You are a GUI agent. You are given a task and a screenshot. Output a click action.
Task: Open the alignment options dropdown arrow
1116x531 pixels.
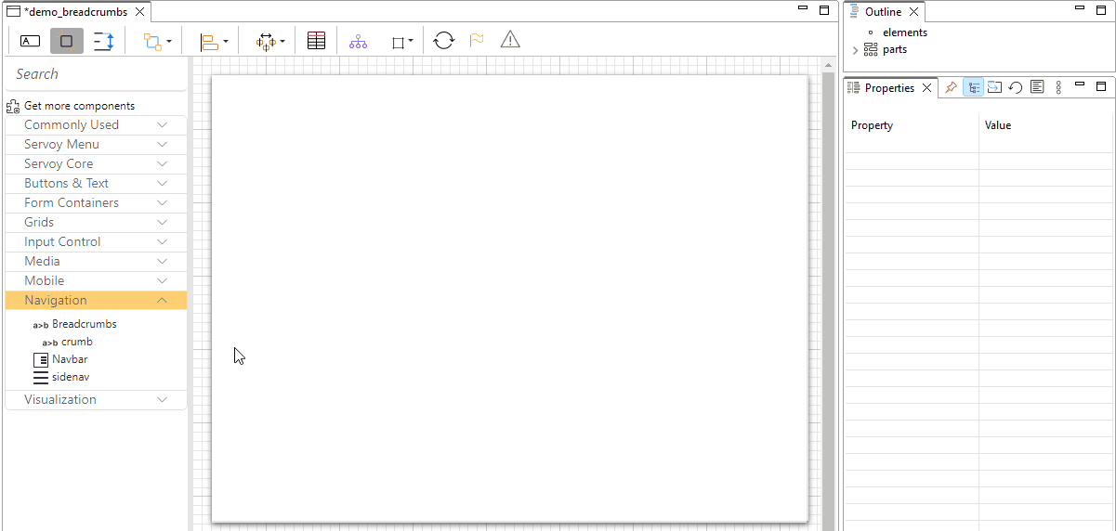tap(226, 42)
